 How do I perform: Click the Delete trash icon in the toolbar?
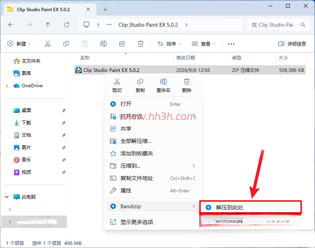coord(141,44)
